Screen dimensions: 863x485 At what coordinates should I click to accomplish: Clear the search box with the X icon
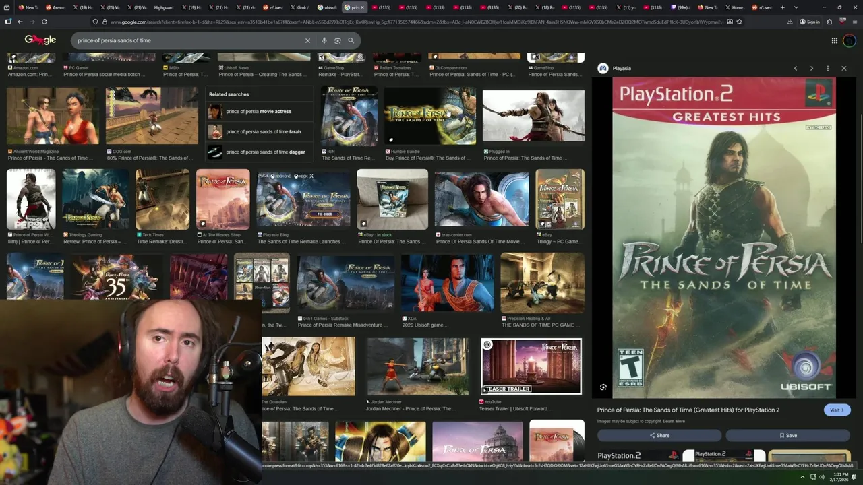[307, 40]
